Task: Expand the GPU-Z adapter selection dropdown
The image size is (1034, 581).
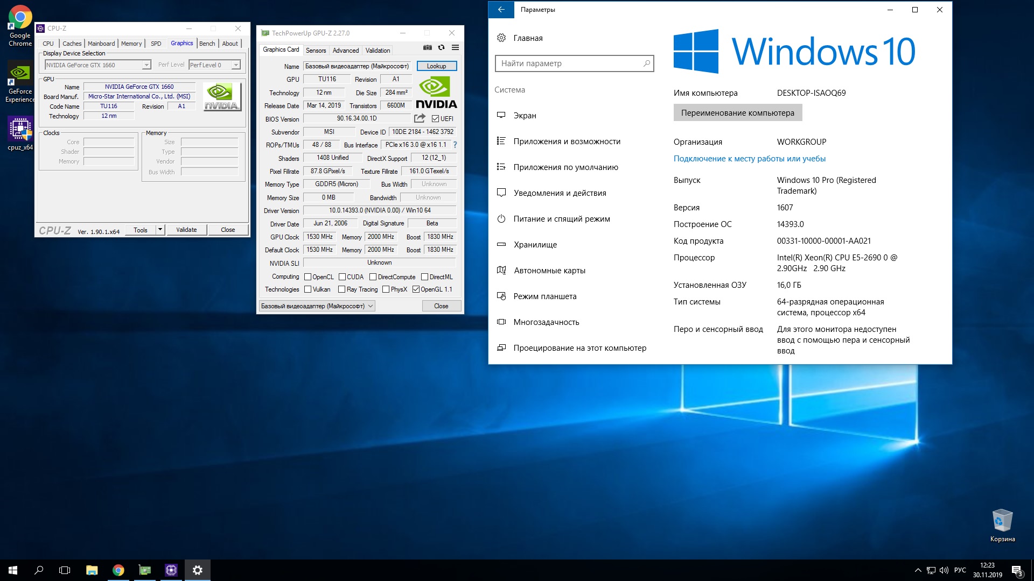Action: (x=371, y=306)
